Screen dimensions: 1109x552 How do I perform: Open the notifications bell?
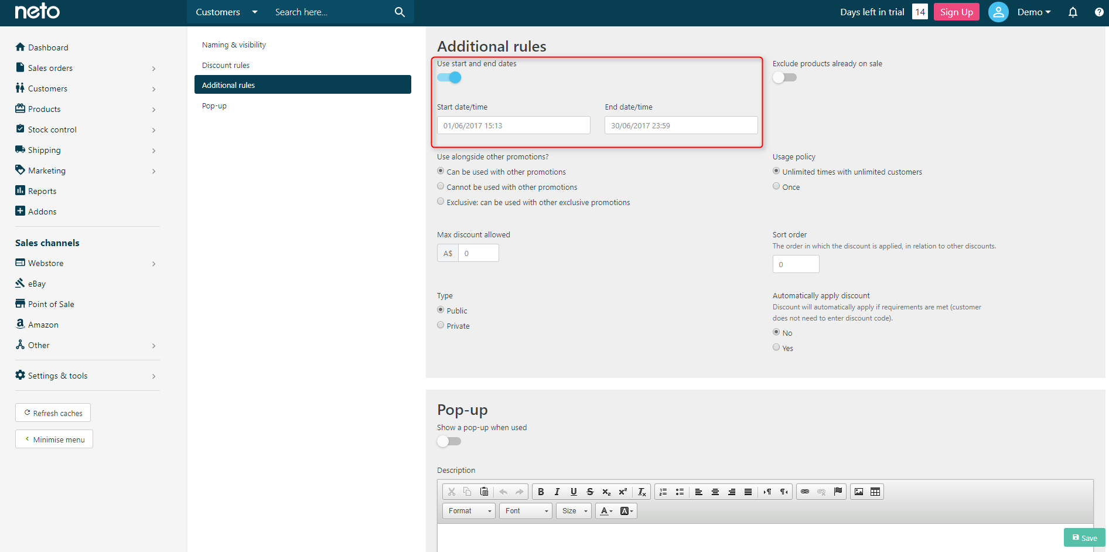[x=1073, y=12]
